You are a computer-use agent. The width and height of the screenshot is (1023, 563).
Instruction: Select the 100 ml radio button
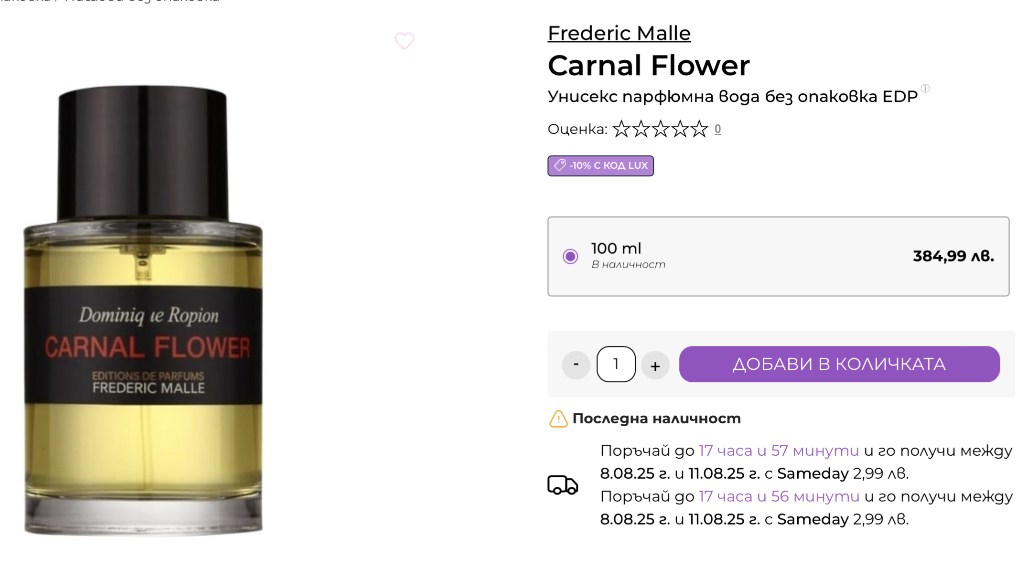(570, 256)
